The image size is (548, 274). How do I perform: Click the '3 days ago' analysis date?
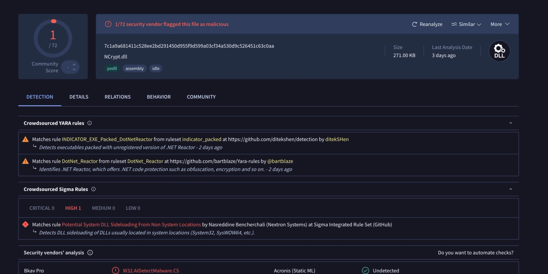point(444,55)
